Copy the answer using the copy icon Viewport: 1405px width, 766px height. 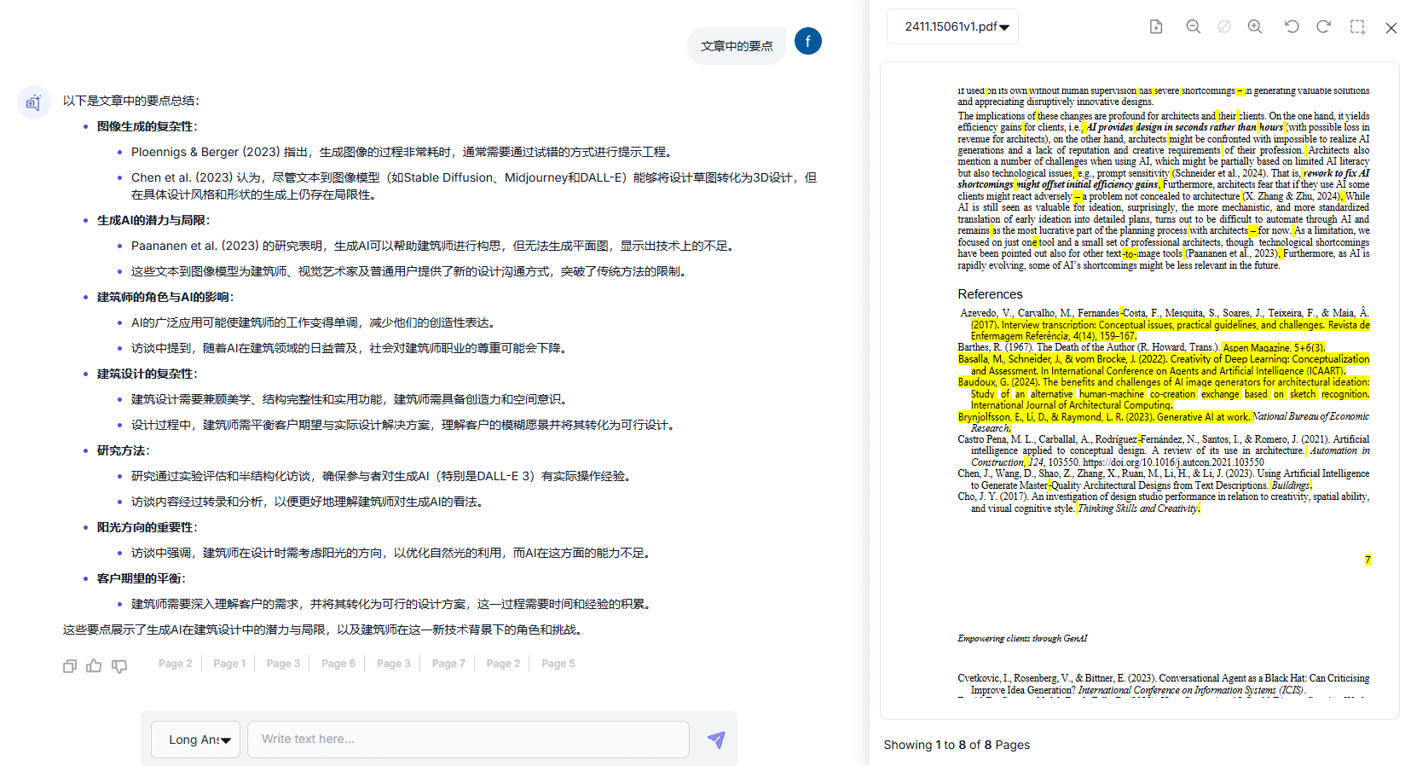point(70,665)
